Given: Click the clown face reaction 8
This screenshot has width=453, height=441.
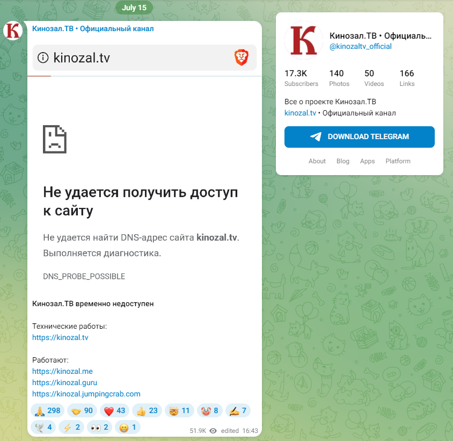Looking at the screenshot, I should pos(210,411).
